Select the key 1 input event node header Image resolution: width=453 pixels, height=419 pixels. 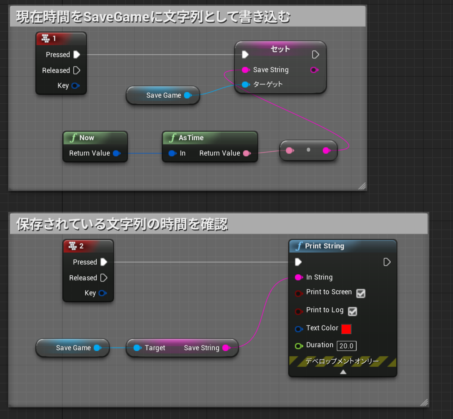pos(61,38)
